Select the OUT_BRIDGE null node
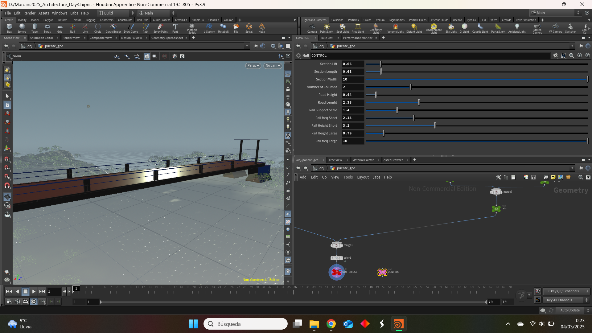Screen dimensions: 592x333 click(336, 272)
